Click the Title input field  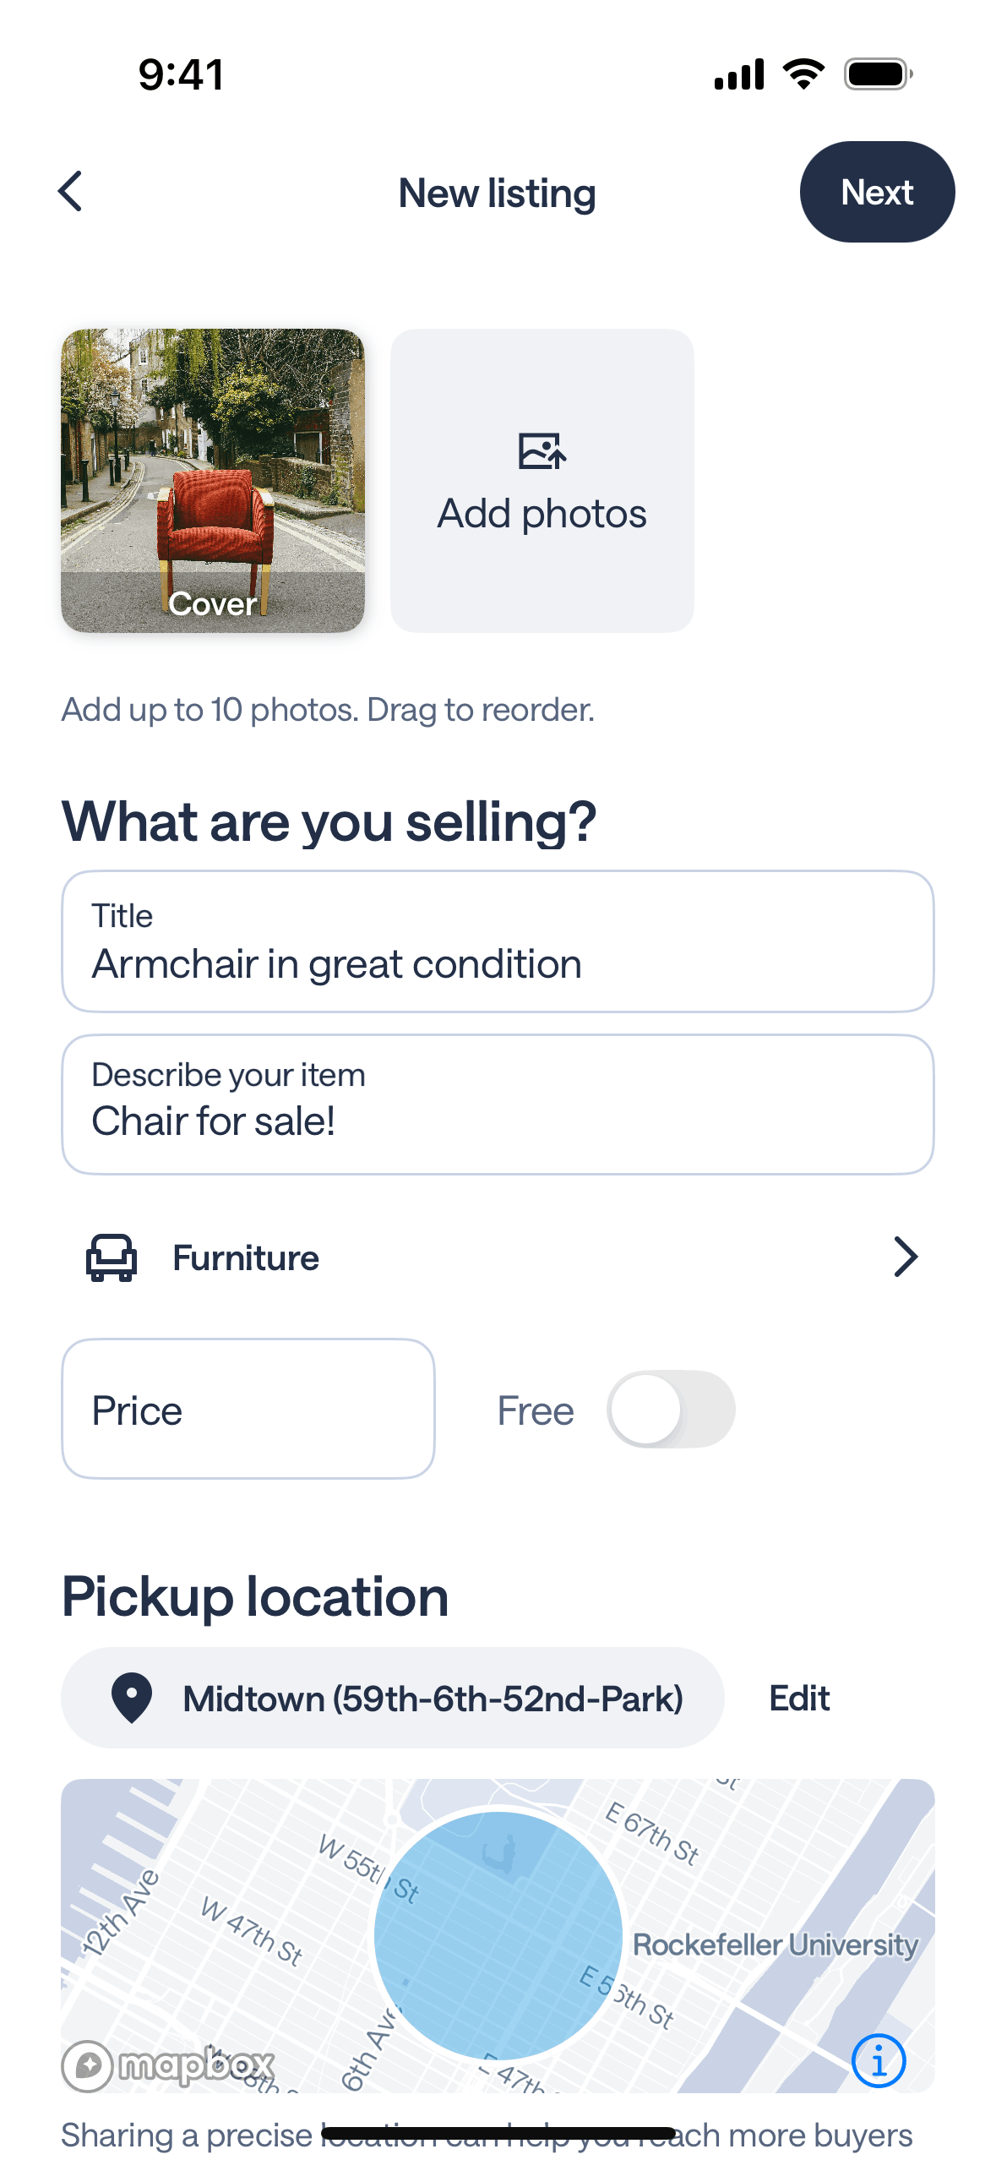pos(498,941)
